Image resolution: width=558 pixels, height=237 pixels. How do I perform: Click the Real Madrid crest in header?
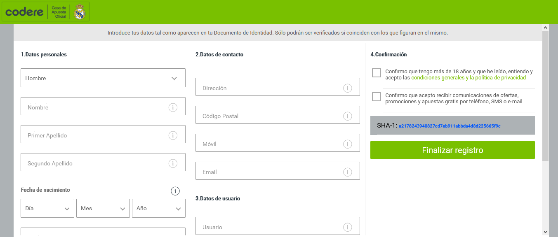(x=79, y=12)
